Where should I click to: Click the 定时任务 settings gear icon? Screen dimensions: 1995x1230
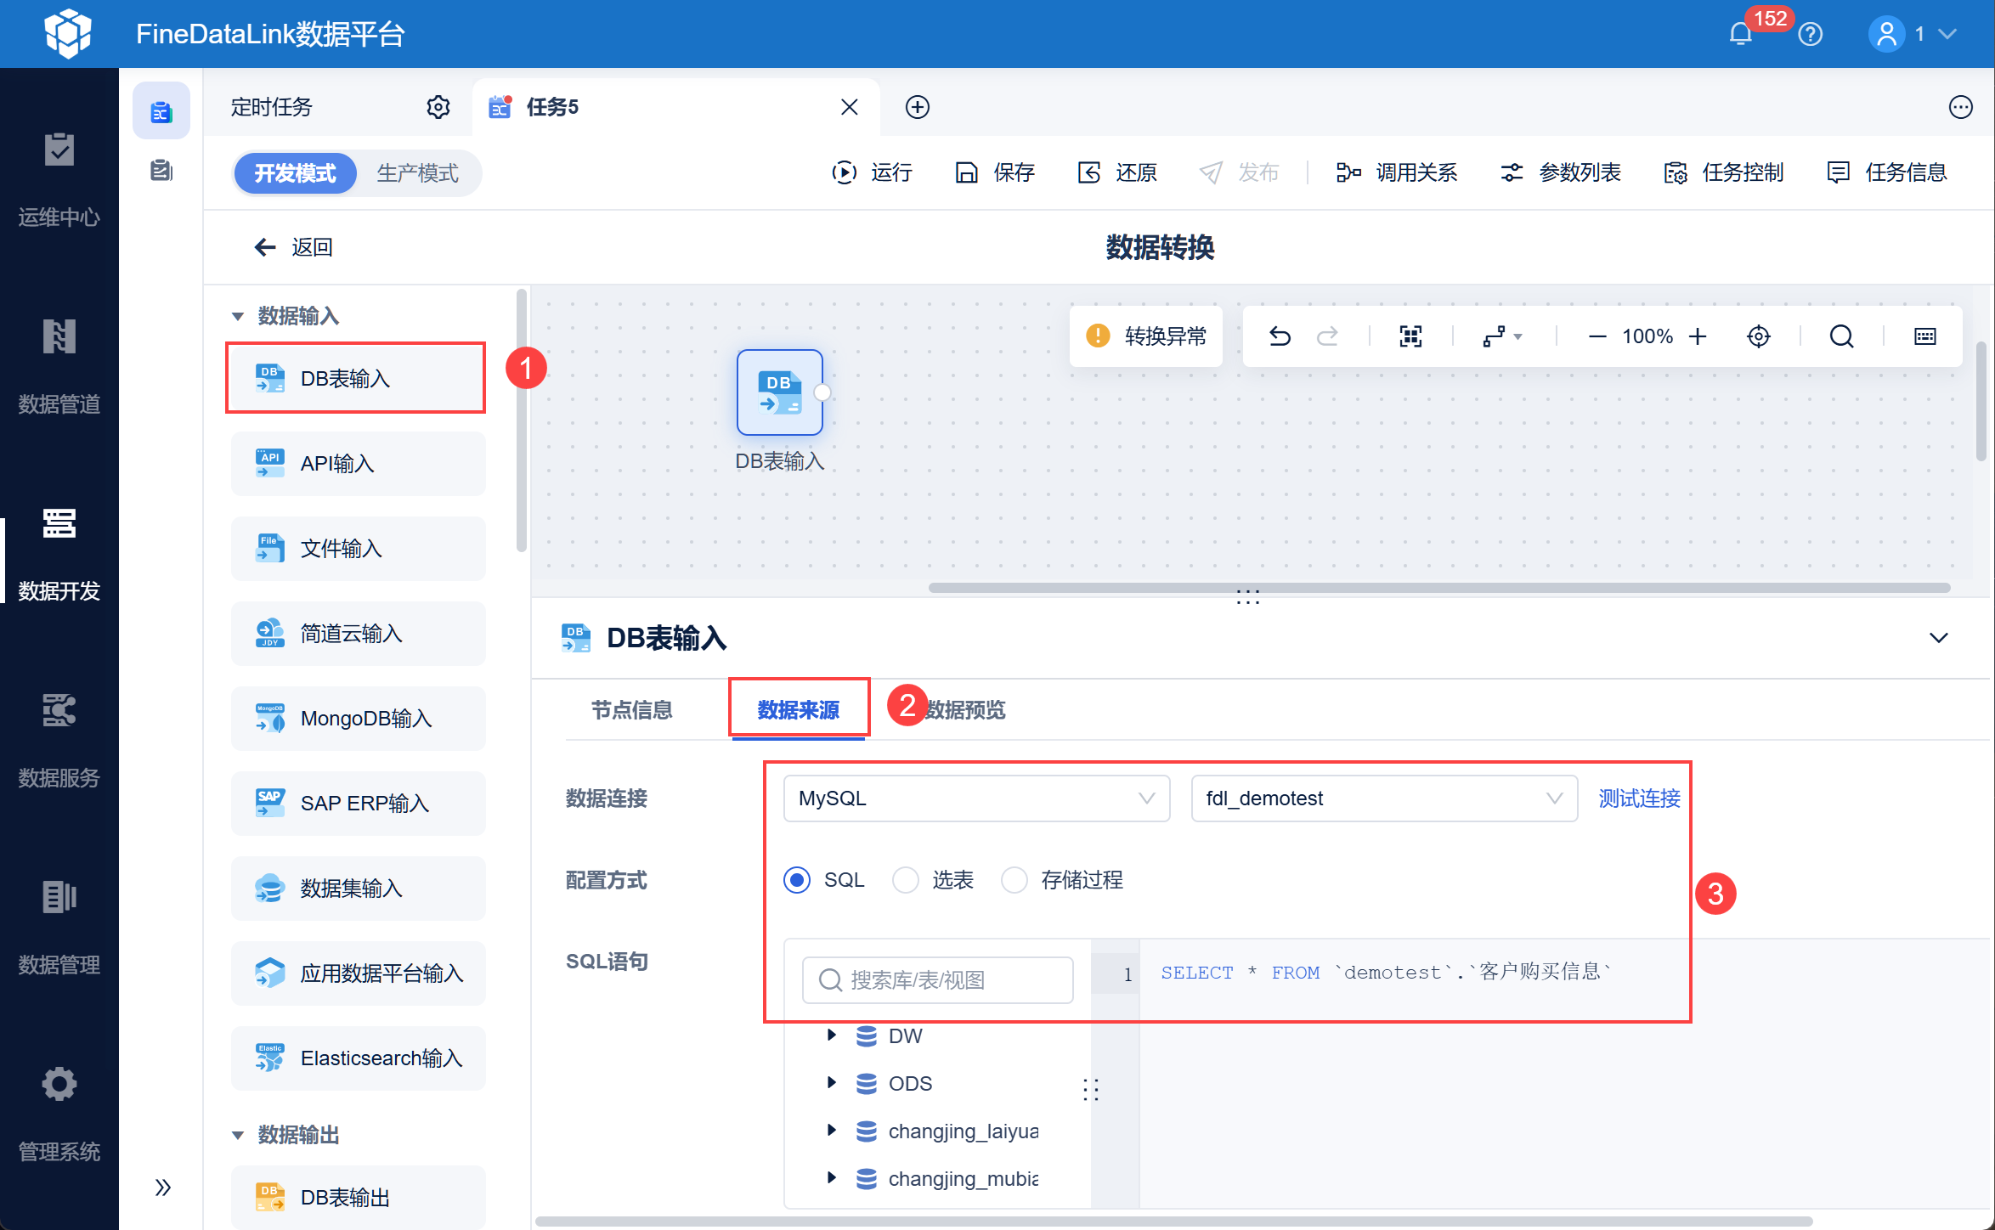click(x=438, y=107)
